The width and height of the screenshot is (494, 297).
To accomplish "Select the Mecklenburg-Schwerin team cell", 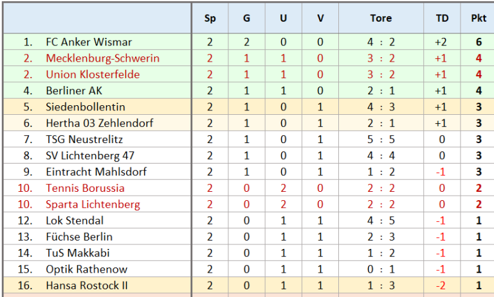I will point(103,58).
